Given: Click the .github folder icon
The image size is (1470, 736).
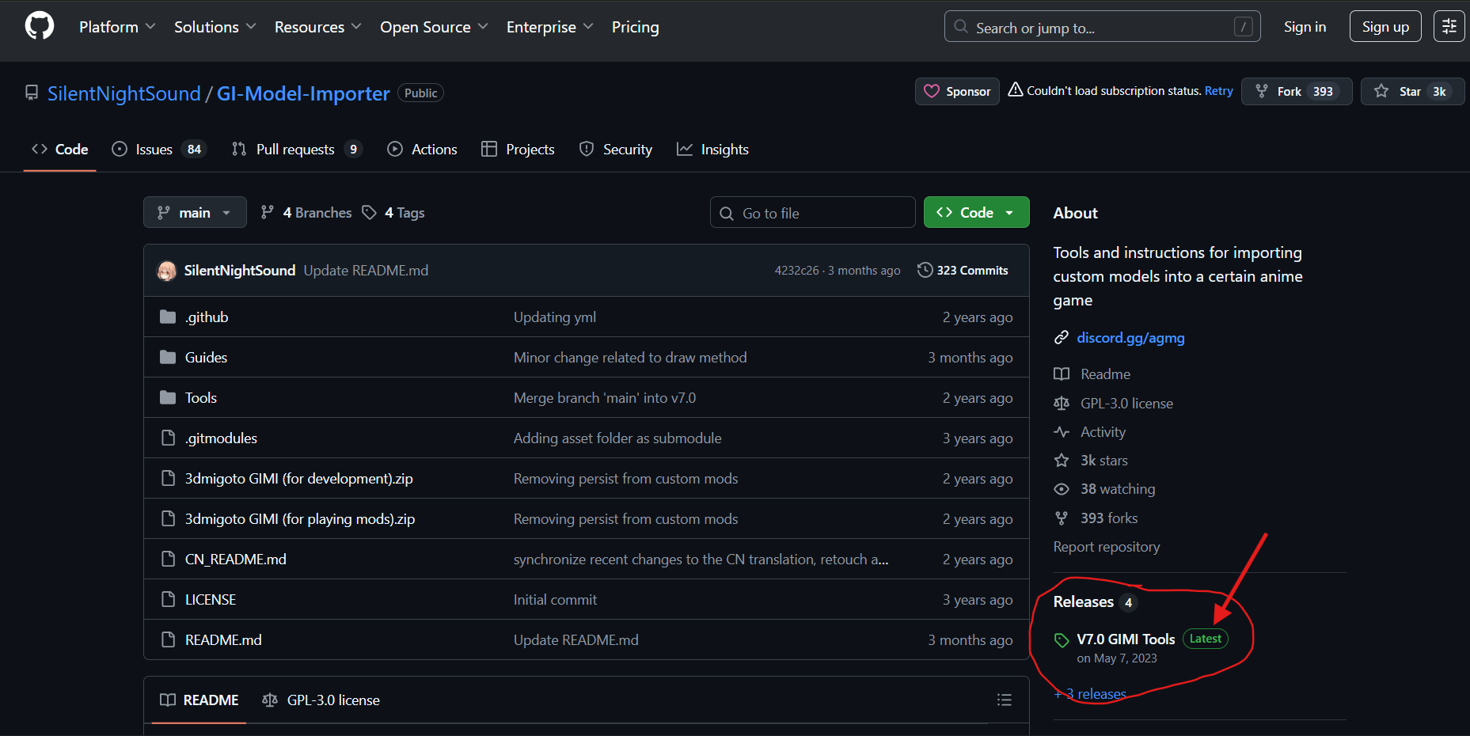Looking at the screenshot, I should [168, 317].
